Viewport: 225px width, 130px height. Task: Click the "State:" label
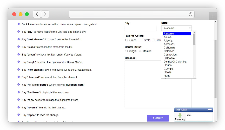(x=165, y=23)
